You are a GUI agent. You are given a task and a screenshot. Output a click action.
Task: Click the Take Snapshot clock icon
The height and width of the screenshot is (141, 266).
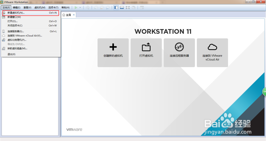tap(96, 8)
